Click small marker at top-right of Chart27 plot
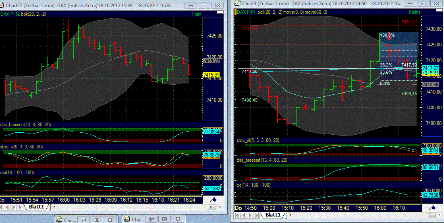Image resolution: width=444 pixels, height=223 pixels. point(220,13)
